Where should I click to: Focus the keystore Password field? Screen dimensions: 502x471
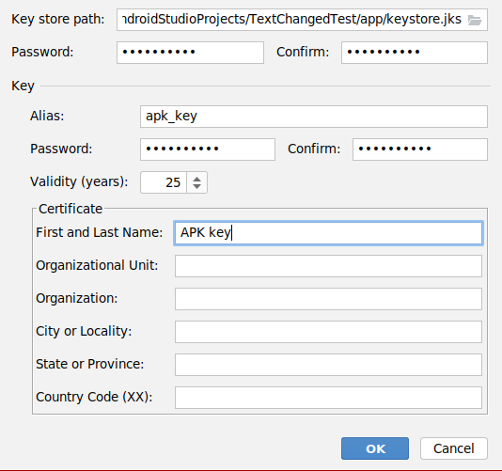(x=190, y=53)
